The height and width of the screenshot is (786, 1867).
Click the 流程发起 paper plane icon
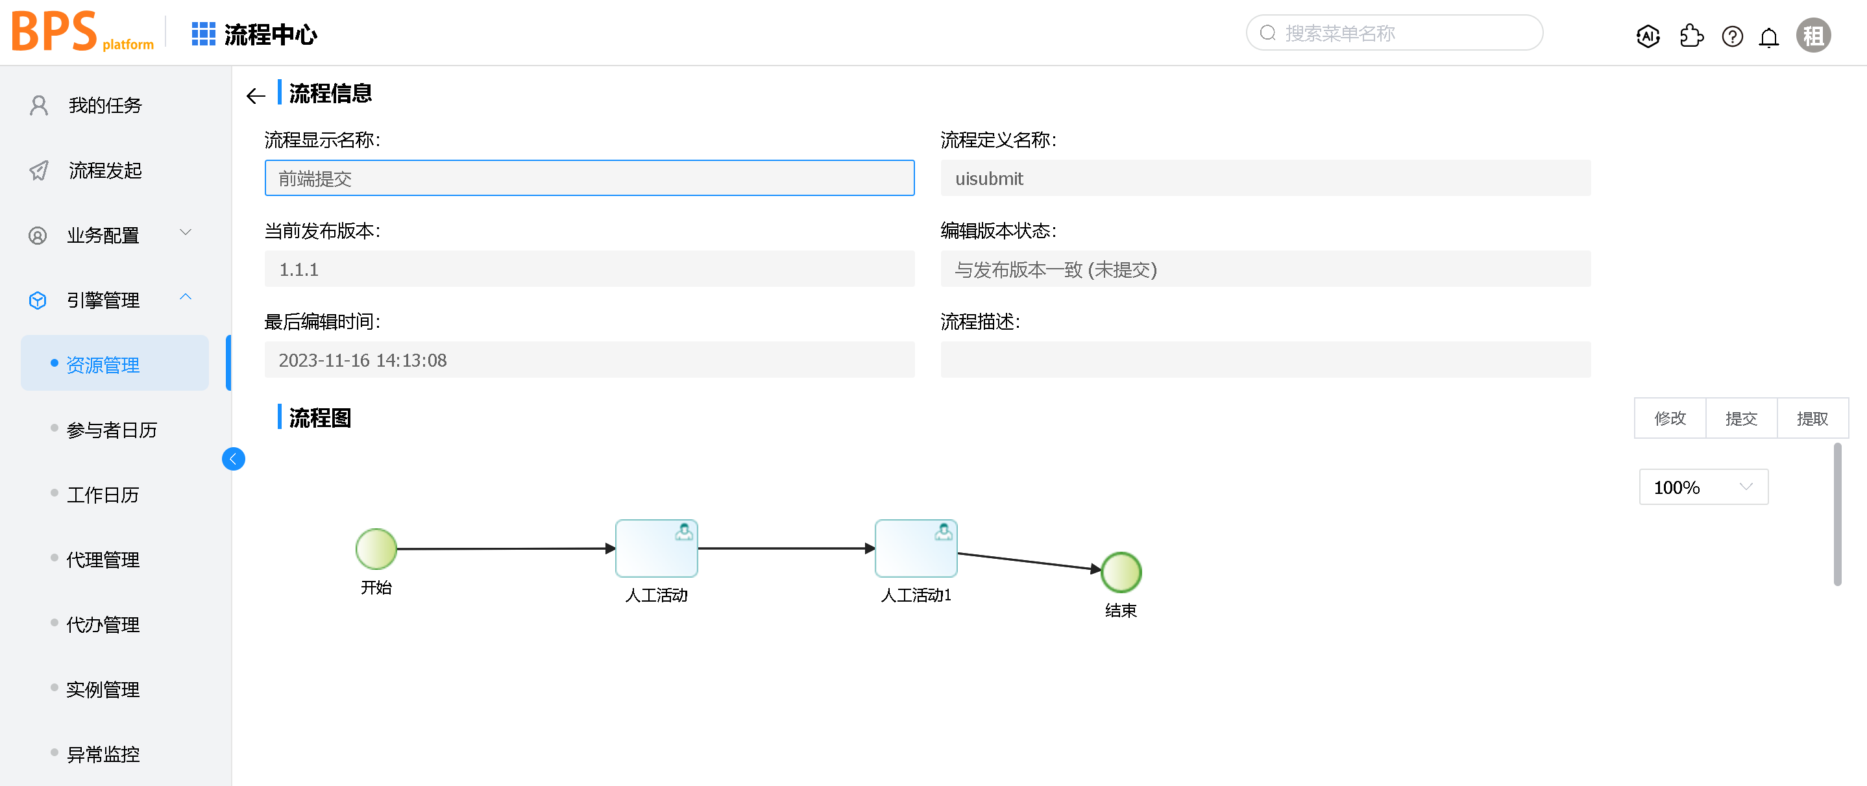[x=38, y=171]
